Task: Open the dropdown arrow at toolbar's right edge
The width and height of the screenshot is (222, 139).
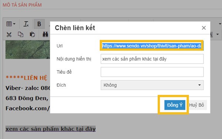Action: point(220,24)
